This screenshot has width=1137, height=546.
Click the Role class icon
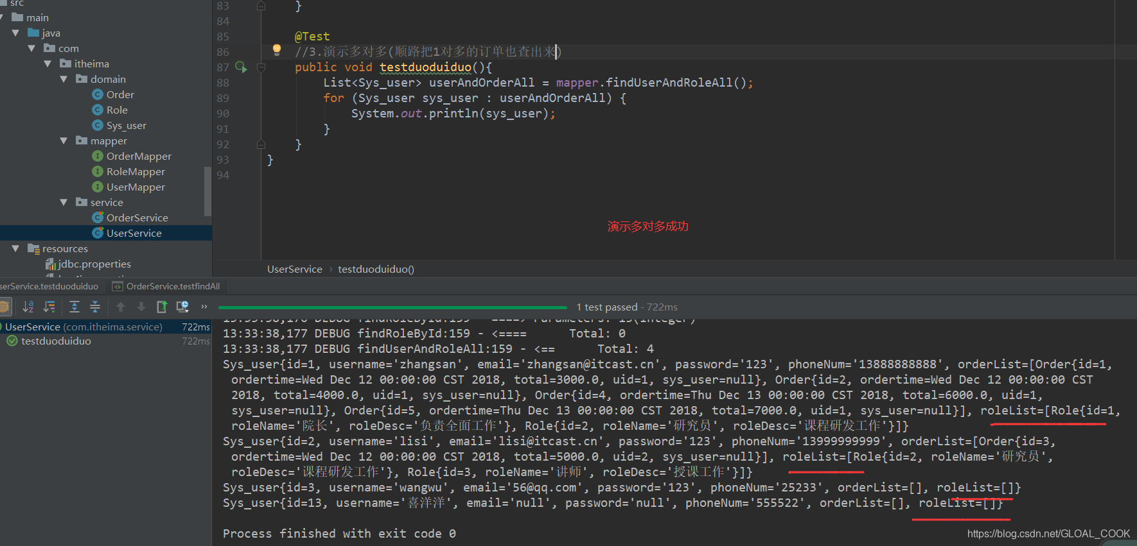pos(98,110)
